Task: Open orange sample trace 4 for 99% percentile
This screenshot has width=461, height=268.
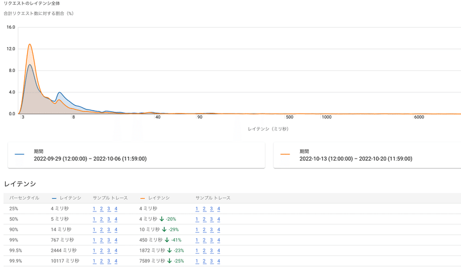Action: pos(218,240)
